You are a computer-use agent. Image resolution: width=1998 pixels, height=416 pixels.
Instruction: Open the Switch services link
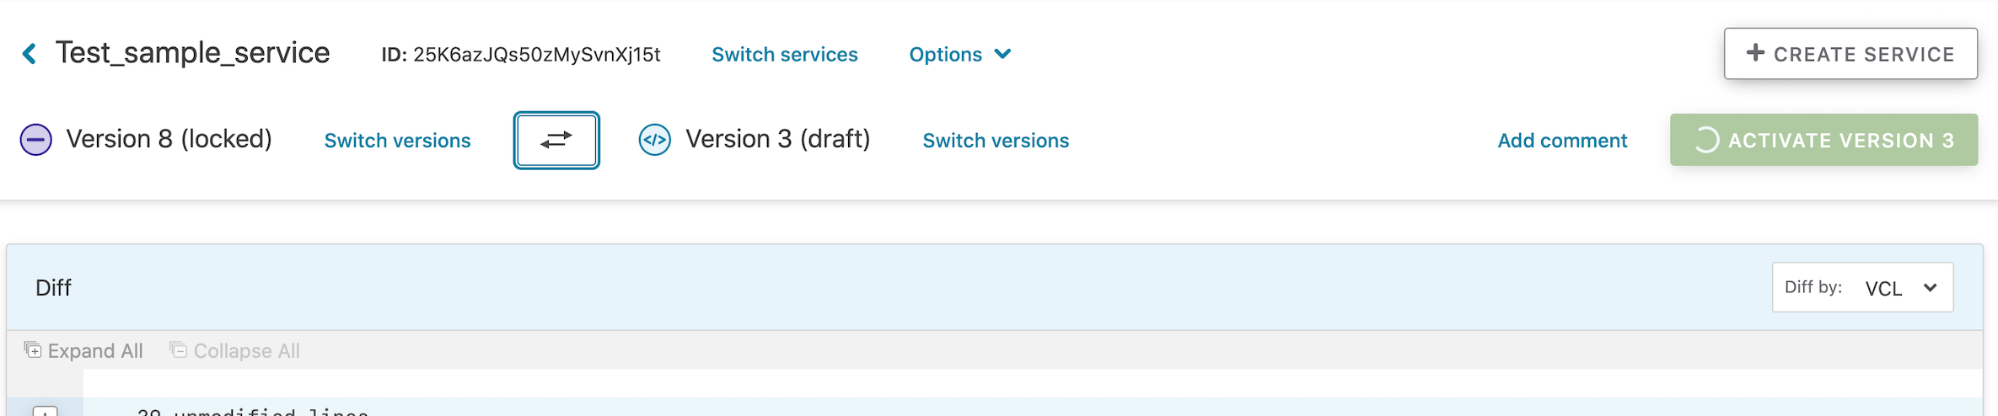point(785,54)
